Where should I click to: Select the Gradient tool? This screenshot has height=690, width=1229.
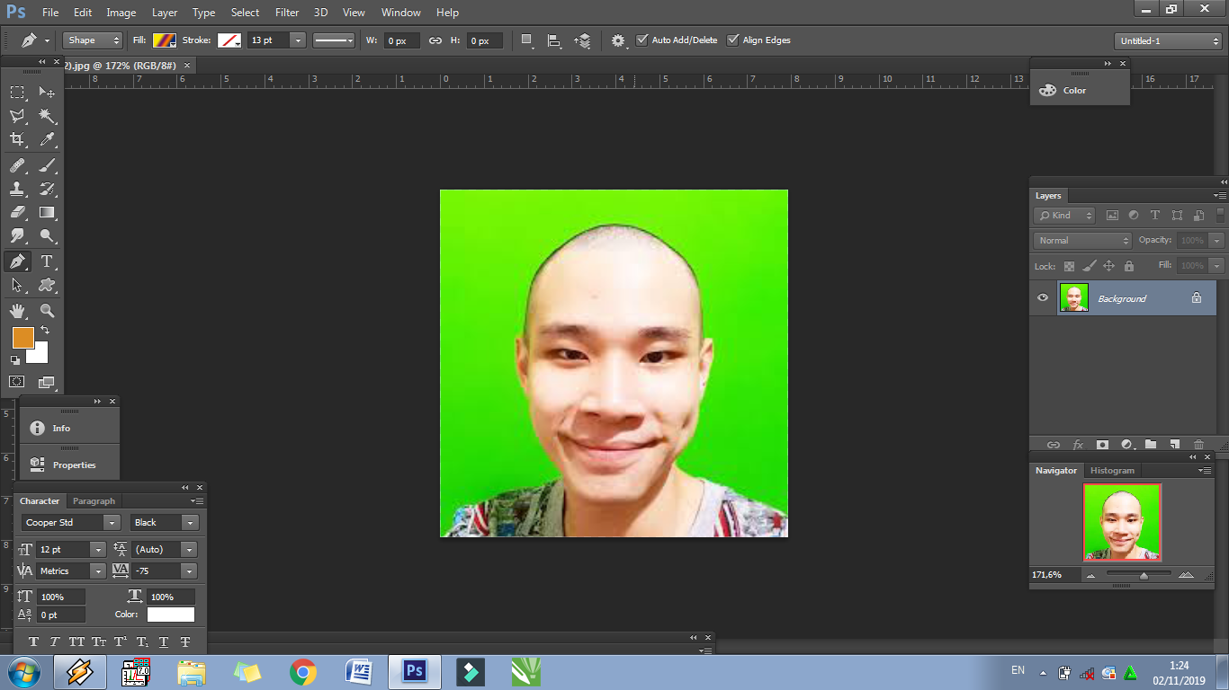[x=47, y=212]
